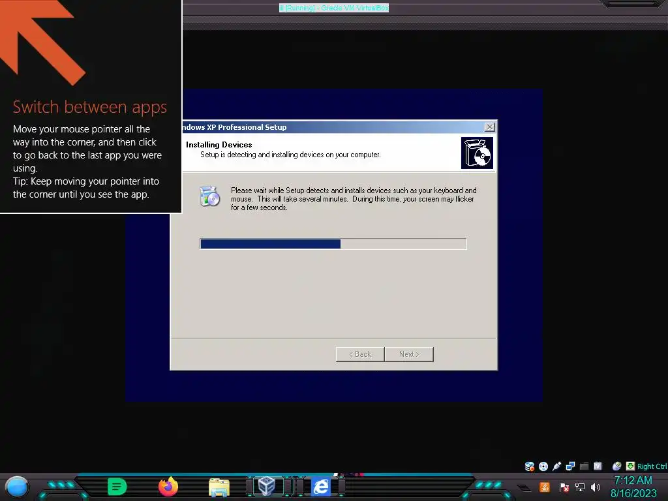Click the setup CD box icon in header

tap(477, 153)
